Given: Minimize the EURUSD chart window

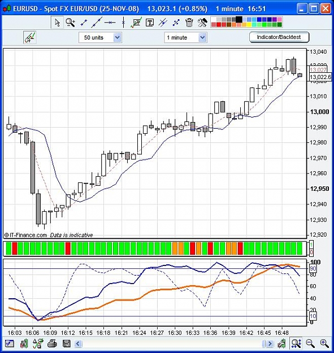Looking at the screenshot, I should point(302,9).
